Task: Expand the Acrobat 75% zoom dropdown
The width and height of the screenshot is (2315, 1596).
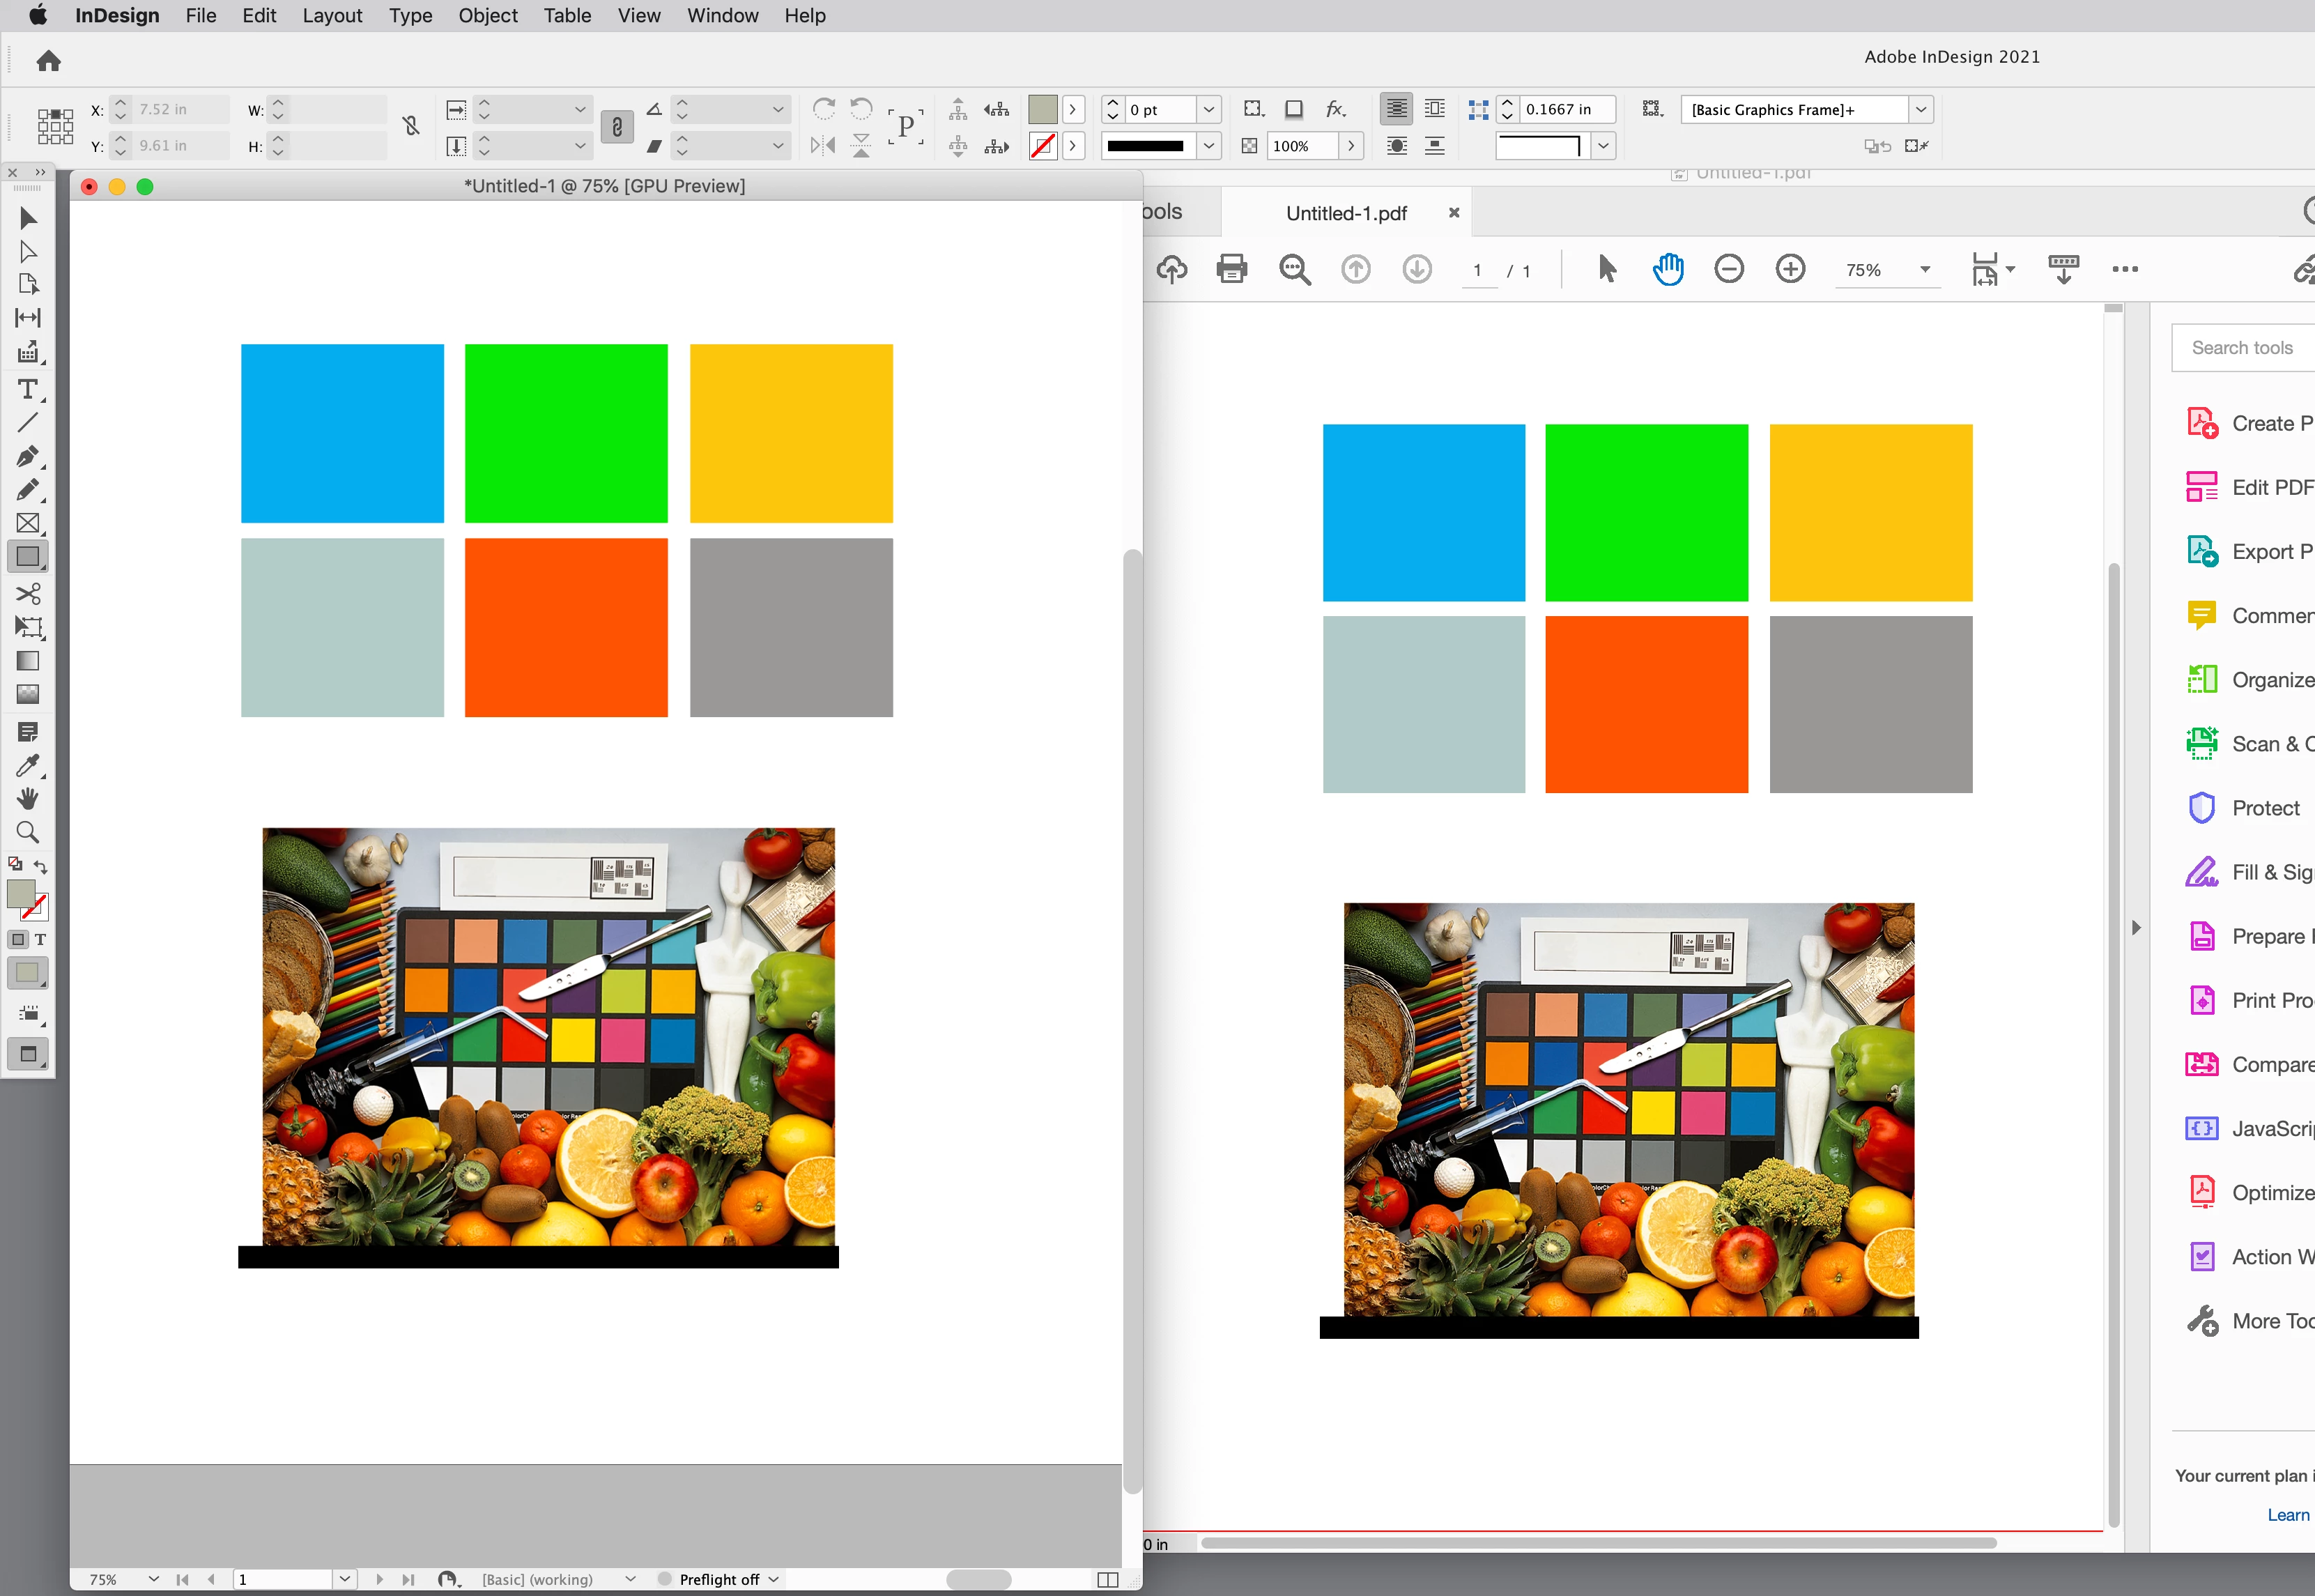Action: click(x=1924, y=270)
